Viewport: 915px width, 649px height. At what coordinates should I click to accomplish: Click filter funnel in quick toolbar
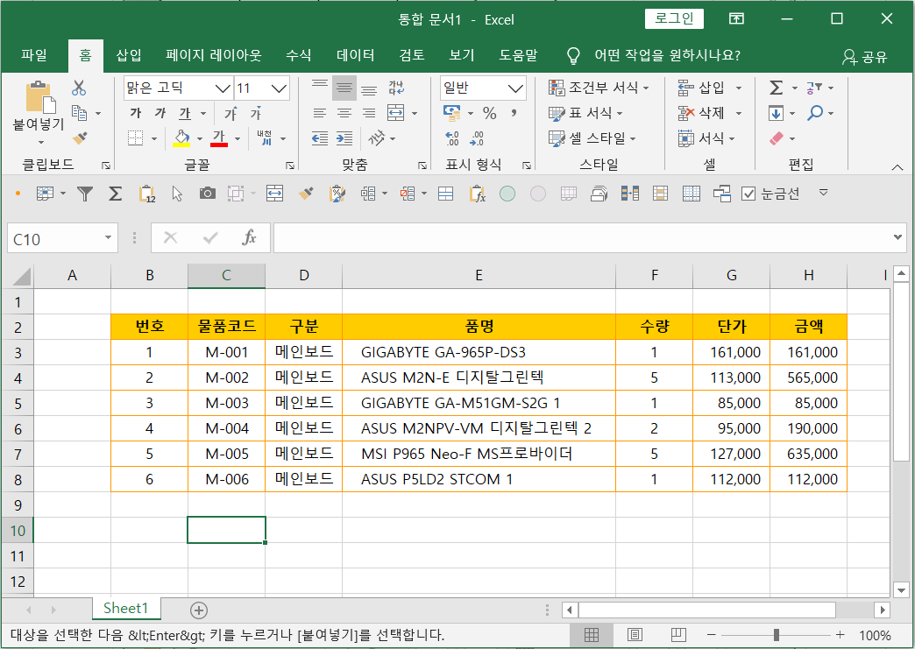[x=85, y=194]
